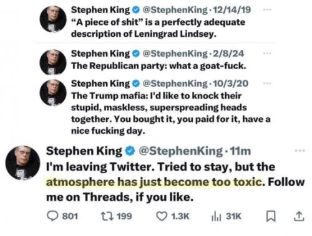Click large avatar on leaving Twitter tweet
312x236 pixels.
[x=22, y=163]
